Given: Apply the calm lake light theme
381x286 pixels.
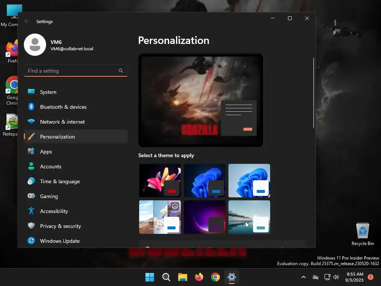Looking at the screenshot, I should pos(249,217).
